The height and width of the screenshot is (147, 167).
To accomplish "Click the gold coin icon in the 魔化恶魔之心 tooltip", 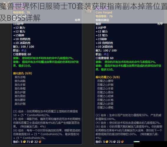I will point(107,142).
